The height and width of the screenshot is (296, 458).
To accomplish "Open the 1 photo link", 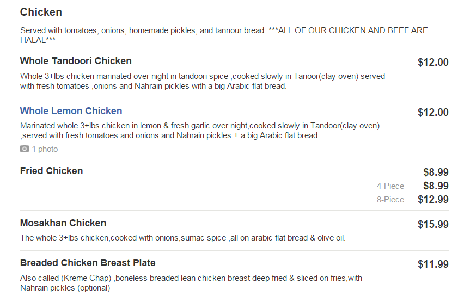I will tap(45, 149).
